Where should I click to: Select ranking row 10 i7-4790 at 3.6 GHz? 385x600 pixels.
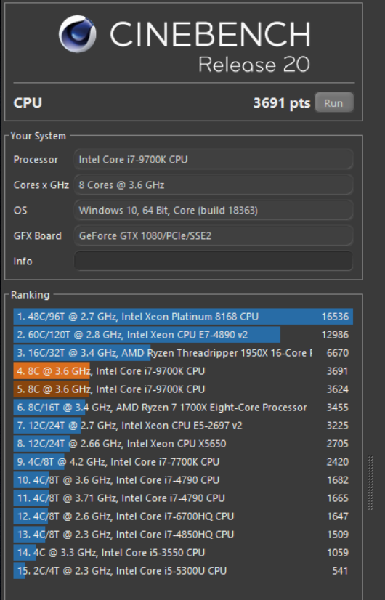coord(183,480)
